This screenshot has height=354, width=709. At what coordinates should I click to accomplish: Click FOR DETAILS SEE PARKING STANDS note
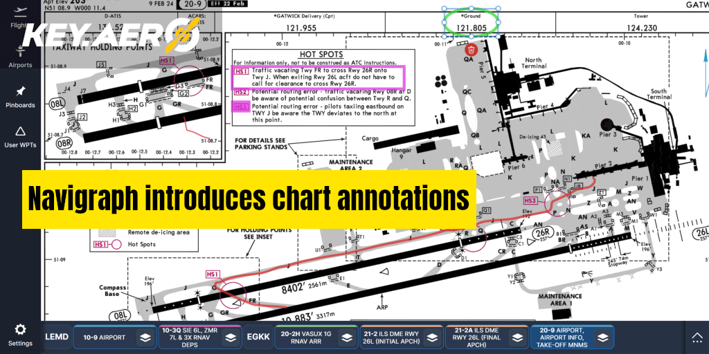click(x=262, y=144)
